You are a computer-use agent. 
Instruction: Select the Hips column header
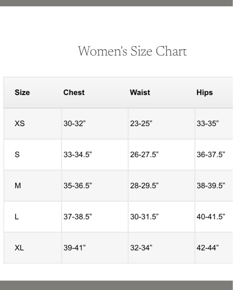point(205,93)
